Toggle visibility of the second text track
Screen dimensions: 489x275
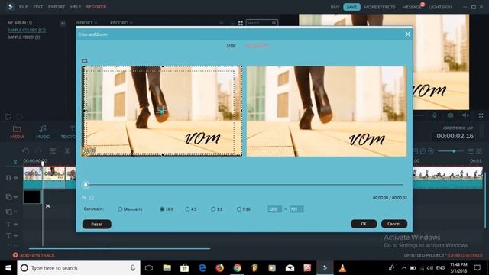[15, 235]
